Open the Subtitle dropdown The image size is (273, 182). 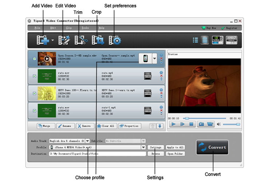(x=143, y=141)
